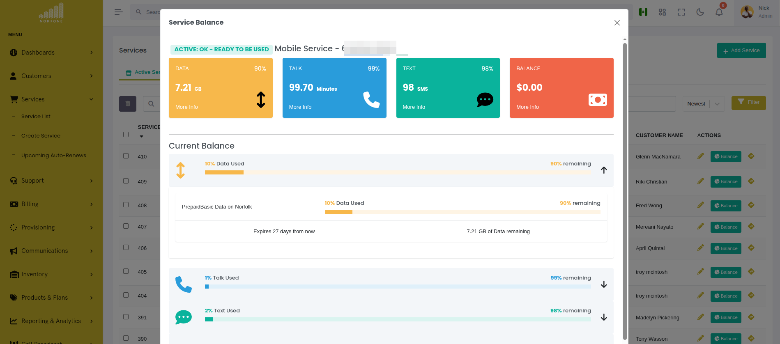Click the trash delete icon

128,104
